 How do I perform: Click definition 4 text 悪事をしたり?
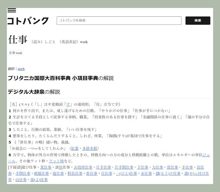click(24, 136)
